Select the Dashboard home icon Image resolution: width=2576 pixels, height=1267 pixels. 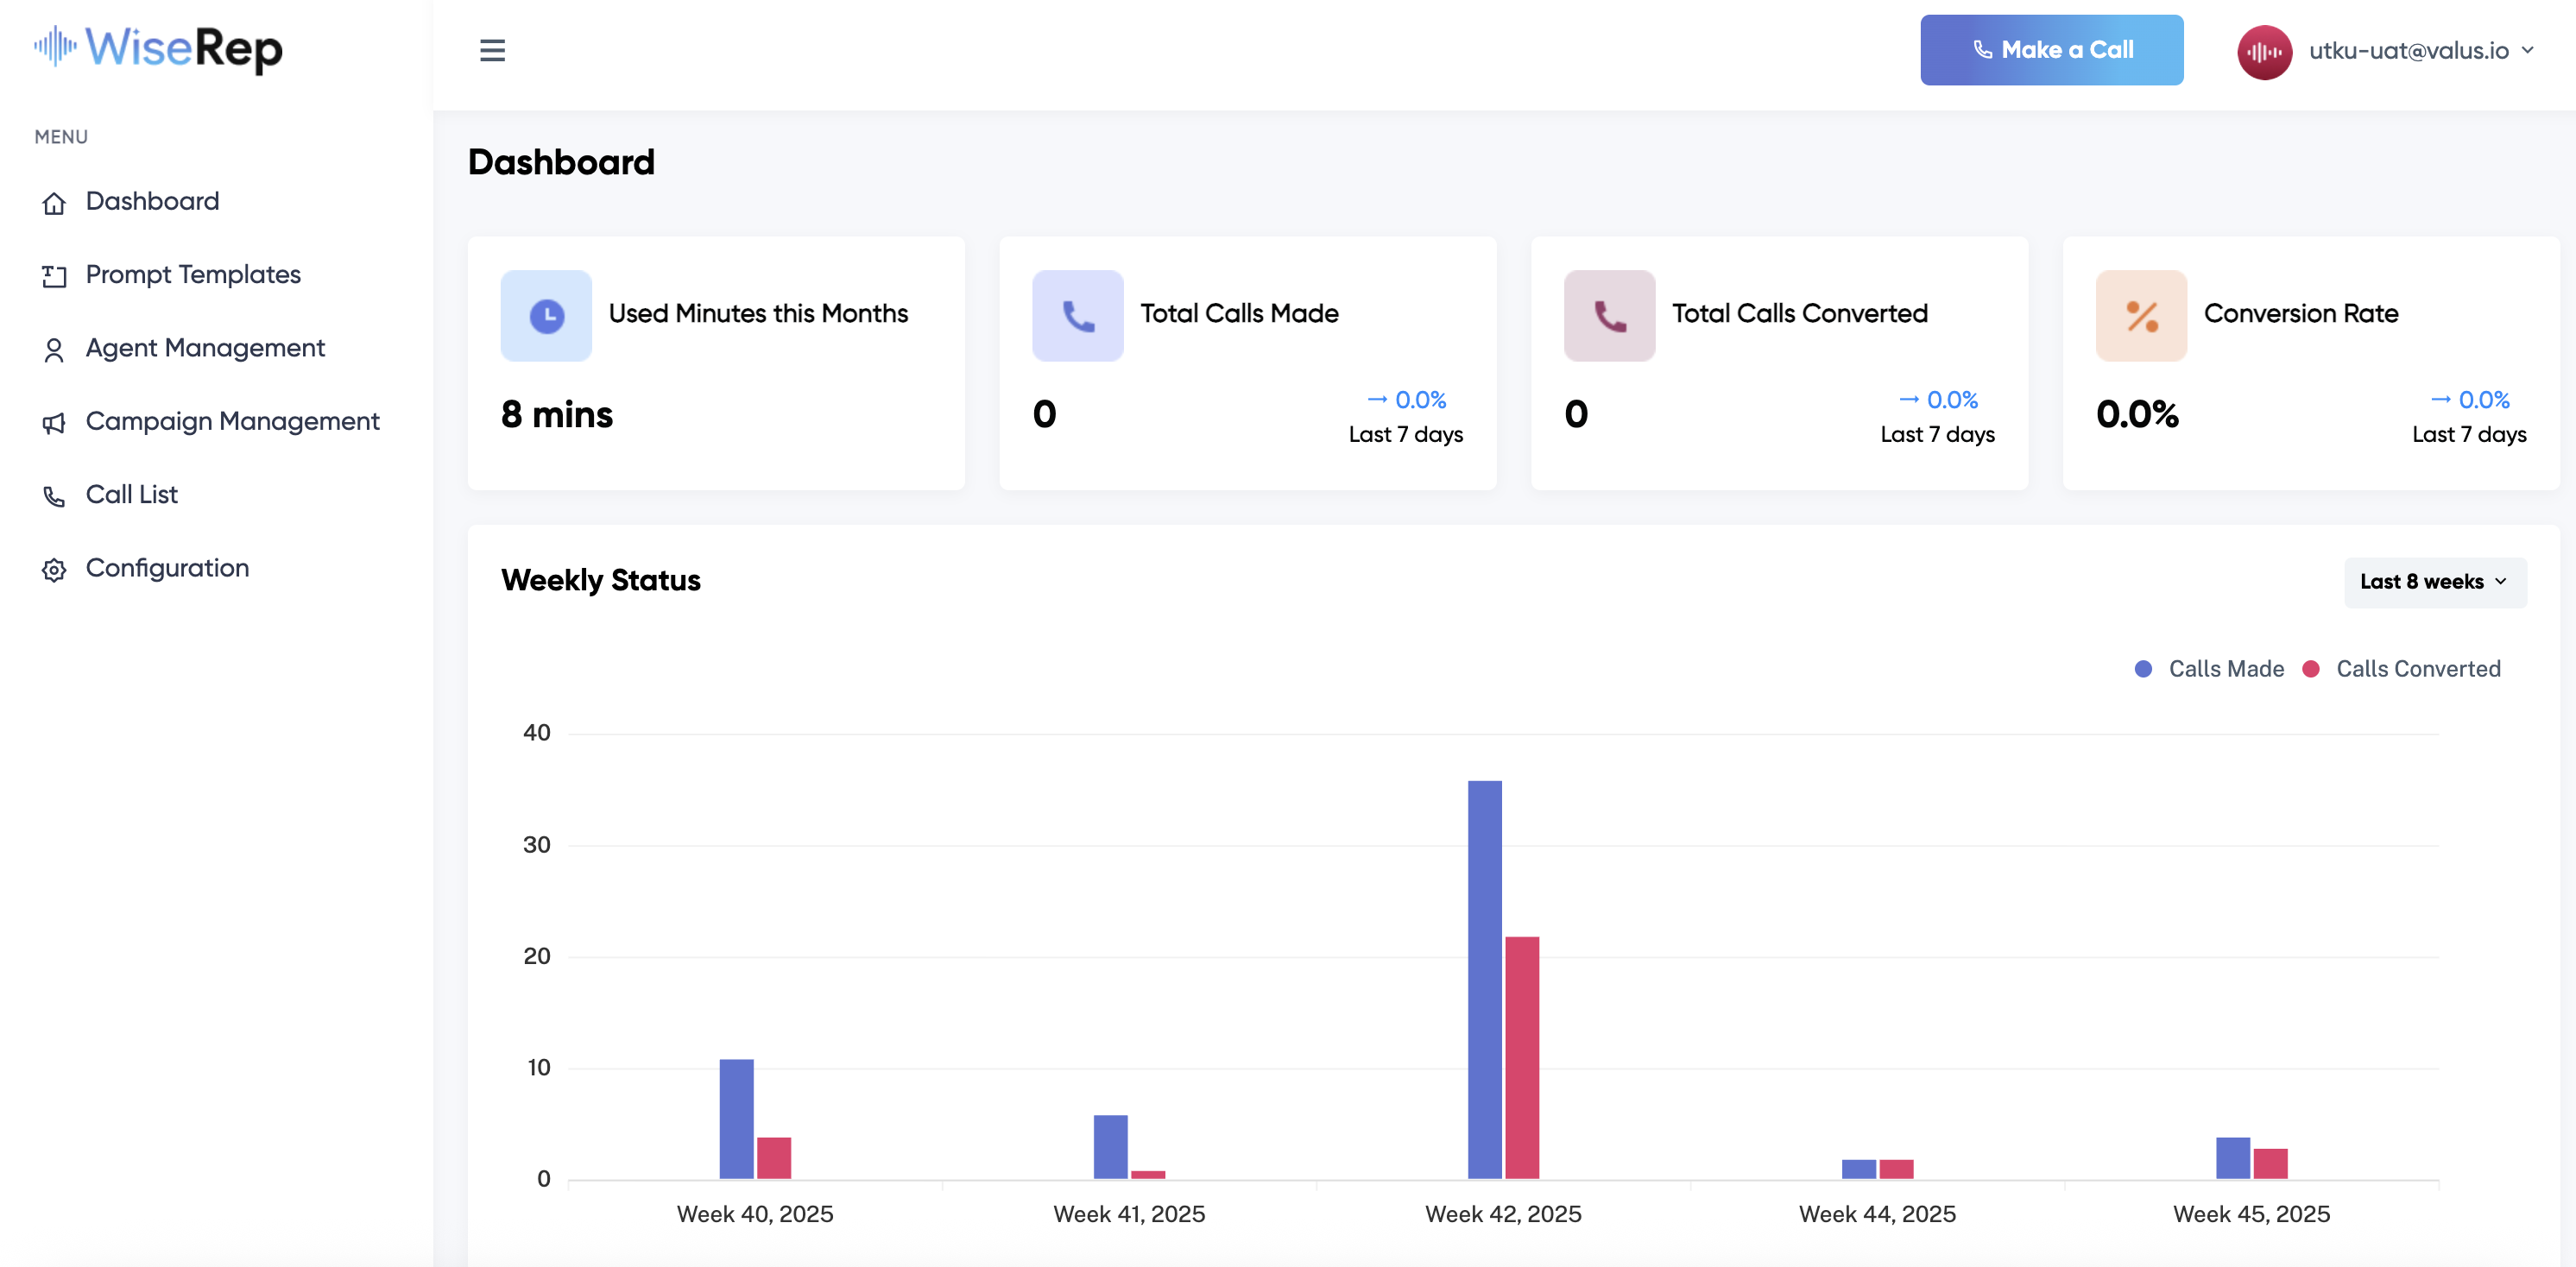(x=54, y=202)
